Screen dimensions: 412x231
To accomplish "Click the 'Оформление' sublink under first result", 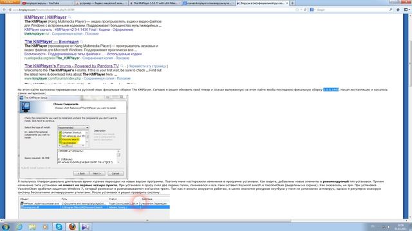I will point(123,30).
